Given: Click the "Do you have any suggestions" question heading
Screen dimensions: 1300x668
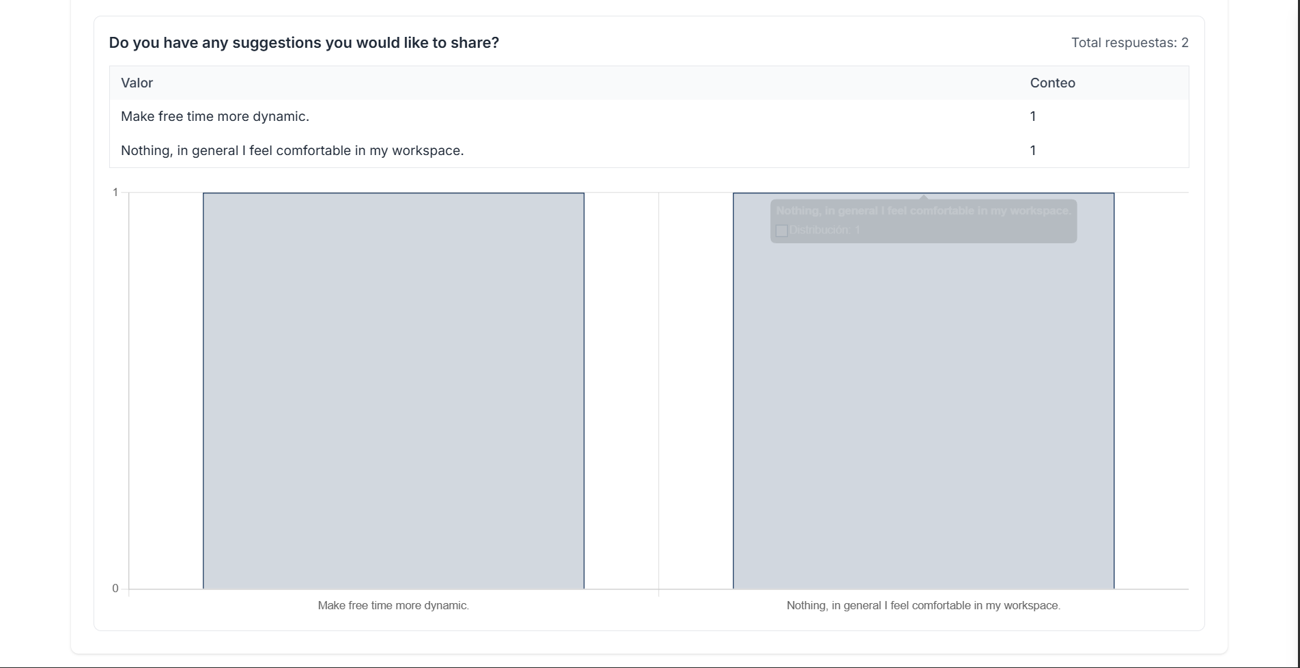Looking at the screenshot, I should point(304,42).
